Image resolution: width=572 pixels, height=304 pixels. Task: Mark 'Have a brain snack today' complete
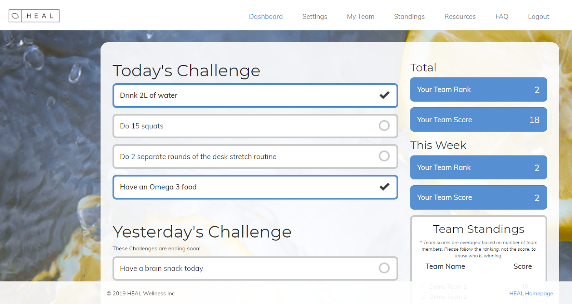(384, 268)
